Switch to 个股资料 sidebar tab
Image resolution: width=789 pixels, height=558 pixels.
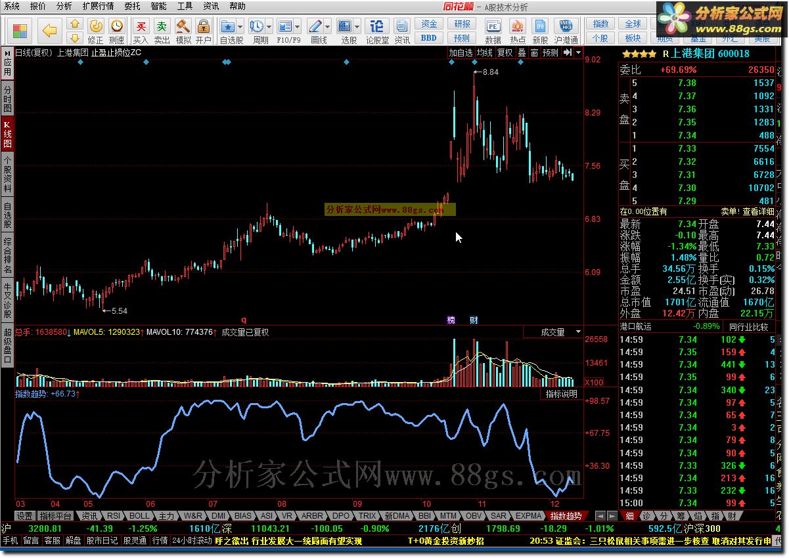pos(7,173)
